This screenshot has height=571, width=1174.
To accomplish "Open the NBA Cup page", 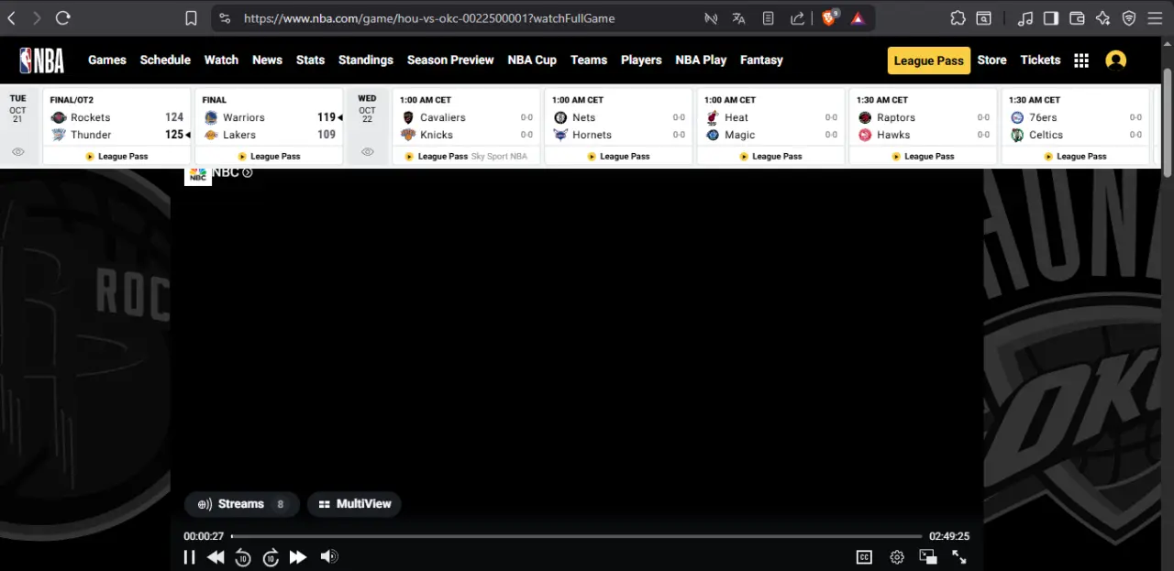I will click(x=532, y=60).
